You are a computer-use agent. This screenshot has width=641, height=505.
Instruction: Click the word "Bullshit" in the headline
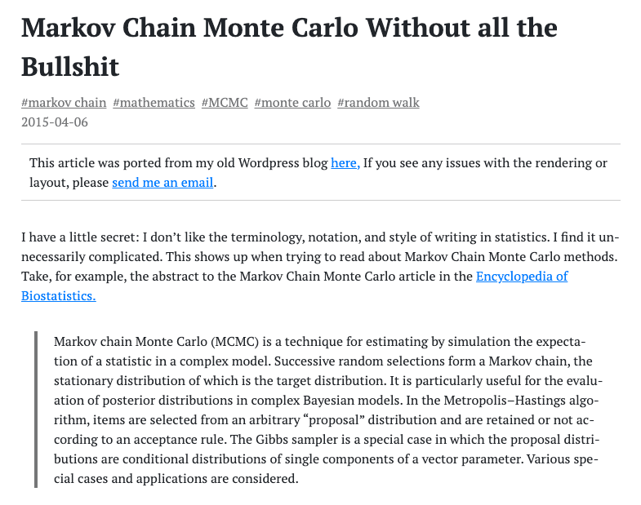click(x=70, y=65)
